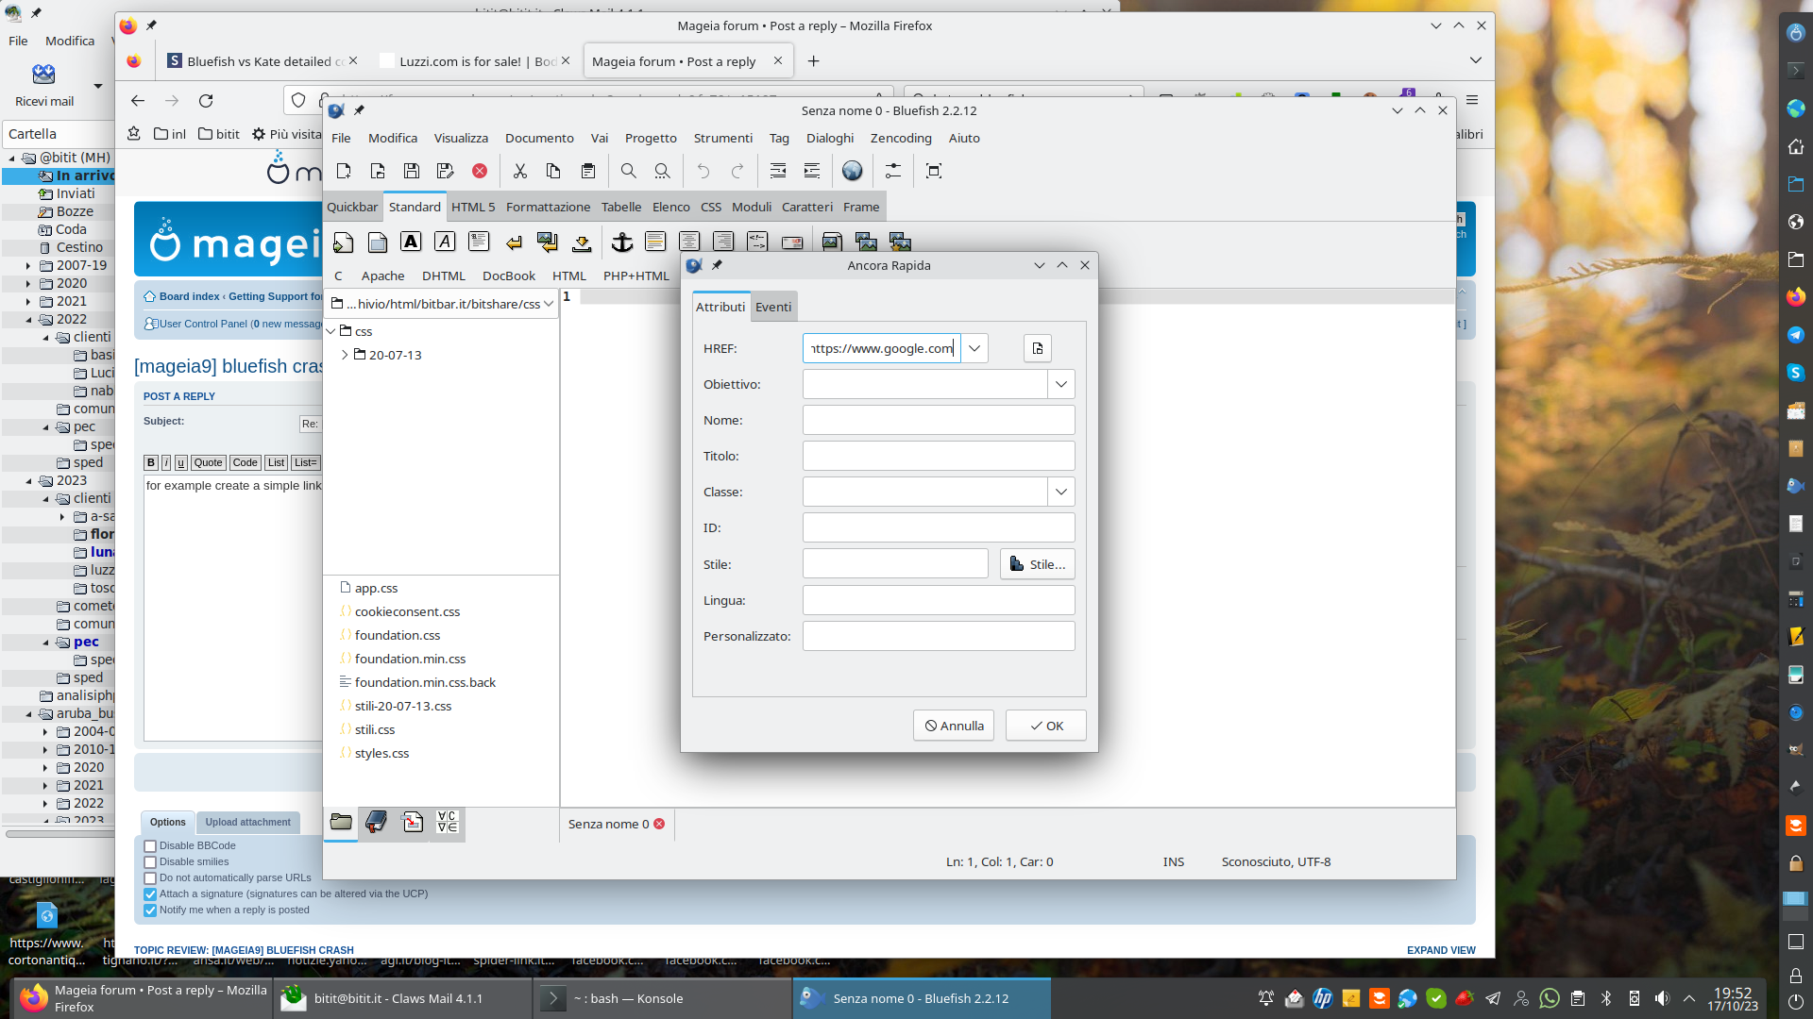
Task: Open the Strumenti menu in Bluefish
Action: tap(723, 138)
